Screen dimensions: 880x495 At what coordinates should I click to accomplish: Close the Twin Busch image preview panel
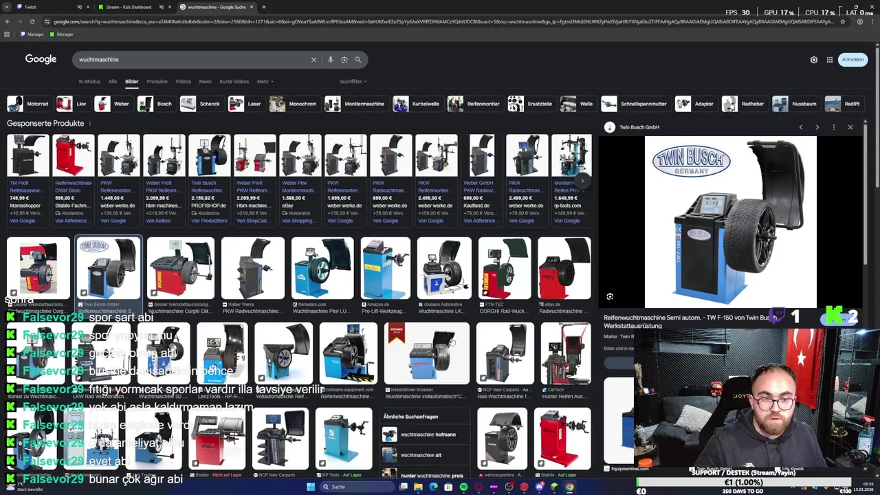pos(850,127)
